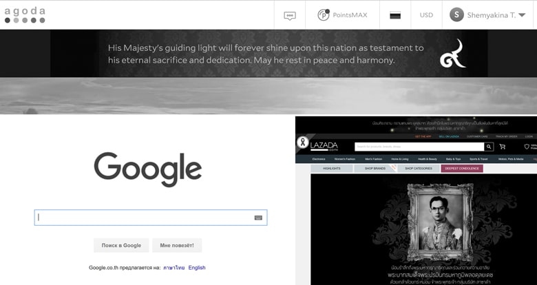
Task: Click the Lazada black ribbon icon
Action: click(x=302, y=142)
